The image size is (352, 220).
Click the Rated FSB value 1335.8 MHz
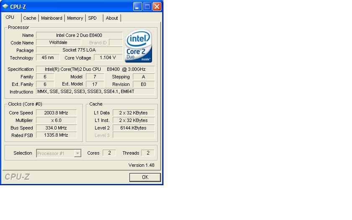pos(56,135)
